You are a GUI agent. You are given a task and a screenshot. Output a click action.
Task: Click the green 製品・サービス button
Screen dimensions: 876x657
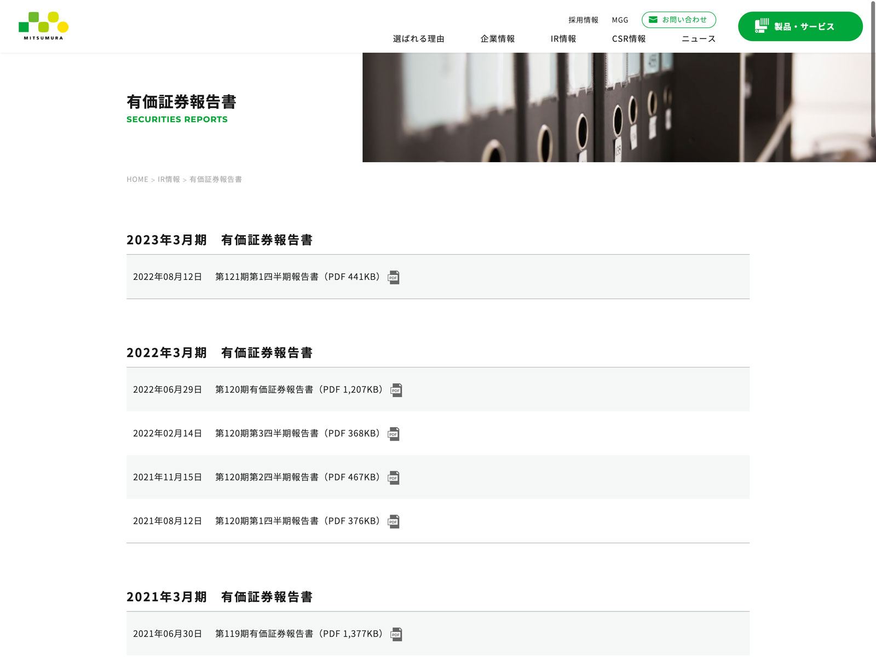[800, 26]
